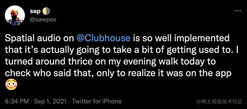This screenshot has width=247, height=109.
Task: Open the @Clubhouse mention link
Action: coord(103,38)
